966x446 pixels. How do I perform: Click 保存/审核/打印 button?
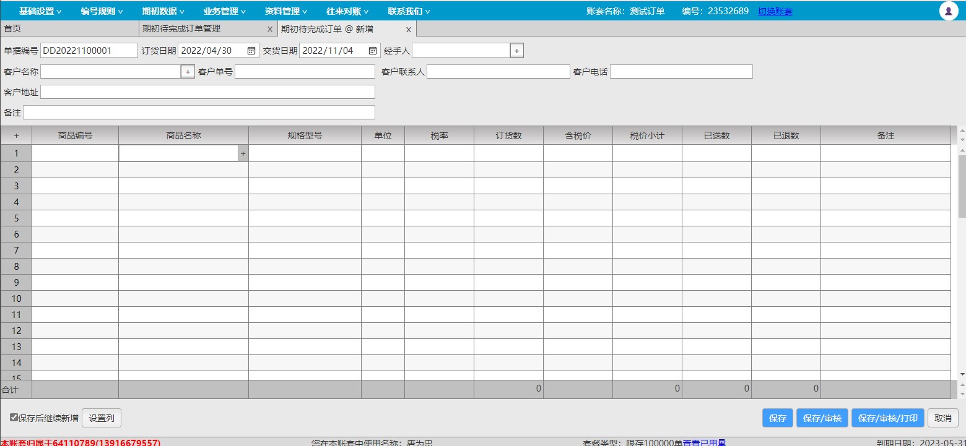(888, 418)
